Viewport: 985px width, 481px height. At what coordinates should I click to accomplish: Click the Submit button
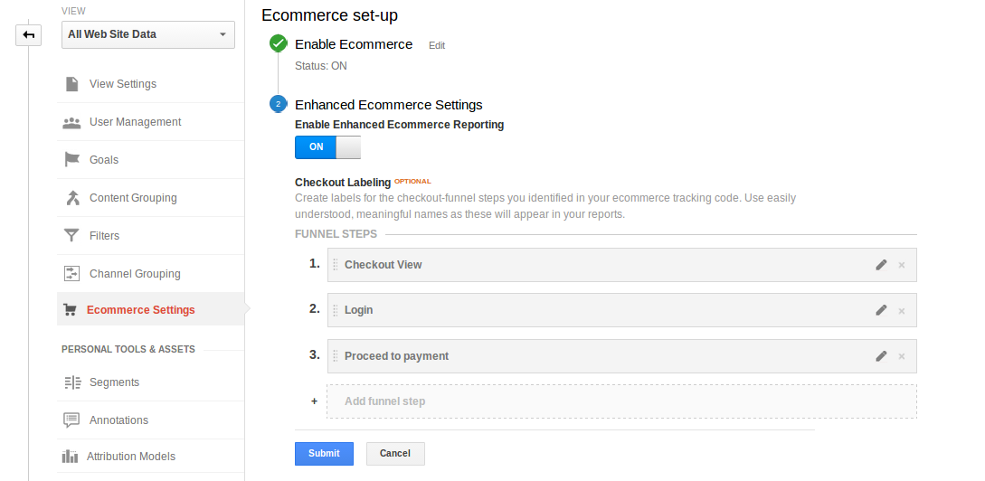(324, 454)
